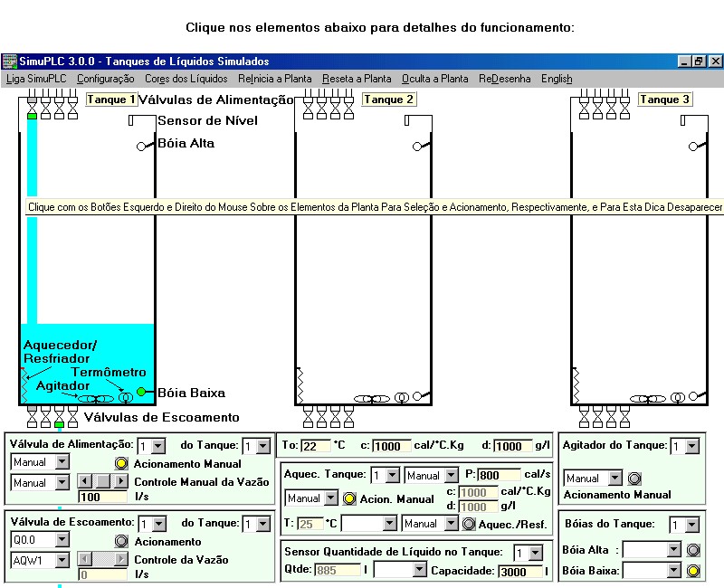Image resolution: width=724 pixels, height=588 pixels.
Task: Toggle agitator Acionamento Manual indicator
Action: click(x=634, y=479)
